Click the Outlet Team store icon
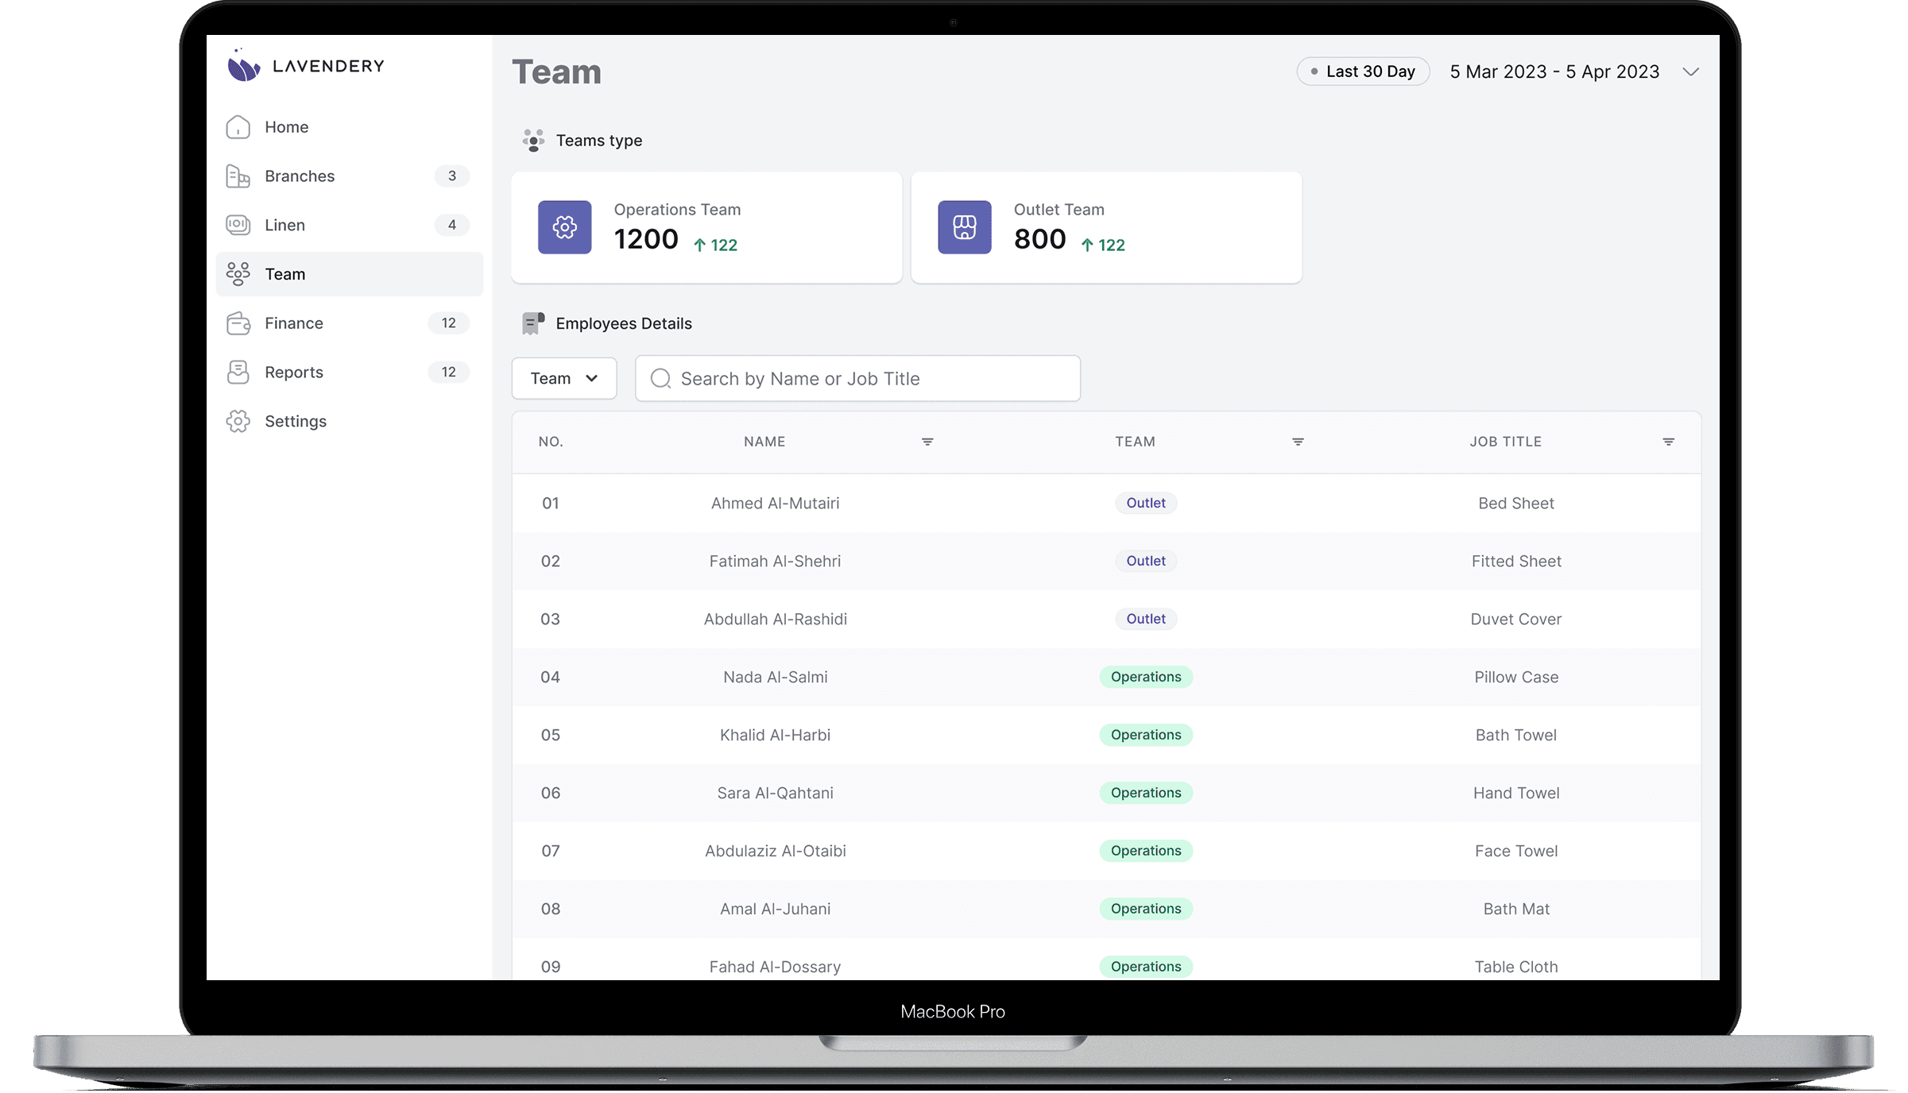 pos(964,227)
